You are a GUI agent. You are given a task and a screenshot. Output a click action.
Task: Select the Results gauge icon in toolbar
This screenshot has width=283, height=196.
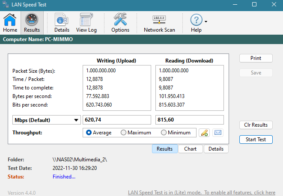click(32, 23)
